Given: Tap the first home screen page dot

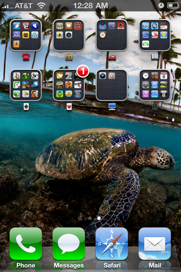Looking at the screenshot, I should pyautogui.click(x=90, y=218).
